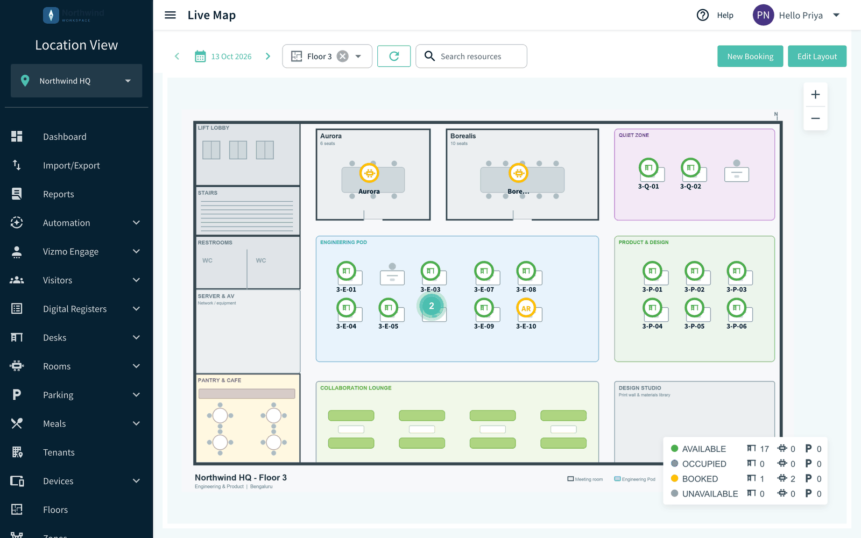861x538 pixels.
Task: Select desk 3-Q-01 marker
Action: pos(648,168)
